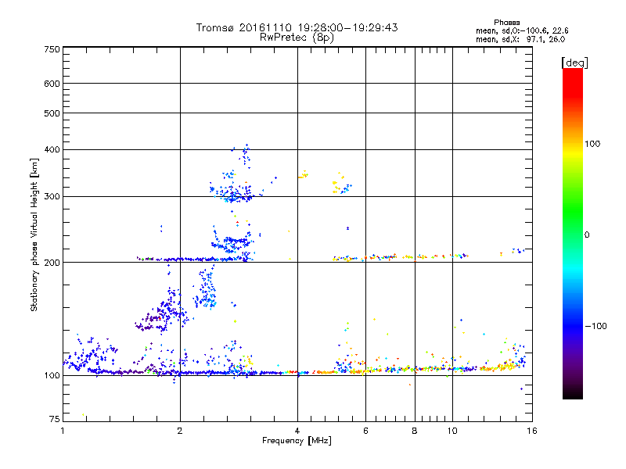Click the '[deg]' colorbar unit label
This screenshot has height=469, width=626.
click(574, 63)
